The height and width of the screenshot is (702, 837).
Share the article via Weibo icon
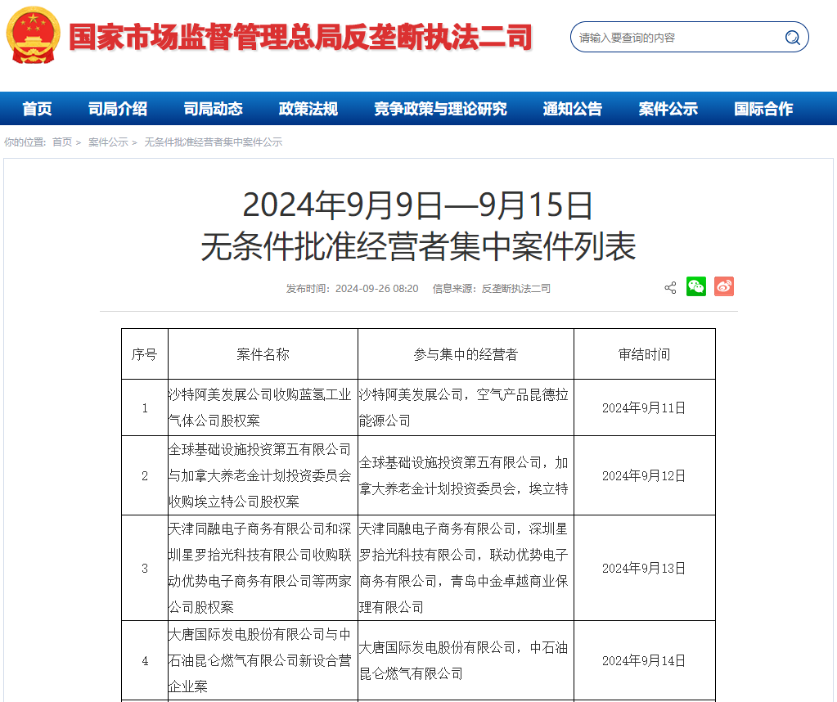coord(724,286)
